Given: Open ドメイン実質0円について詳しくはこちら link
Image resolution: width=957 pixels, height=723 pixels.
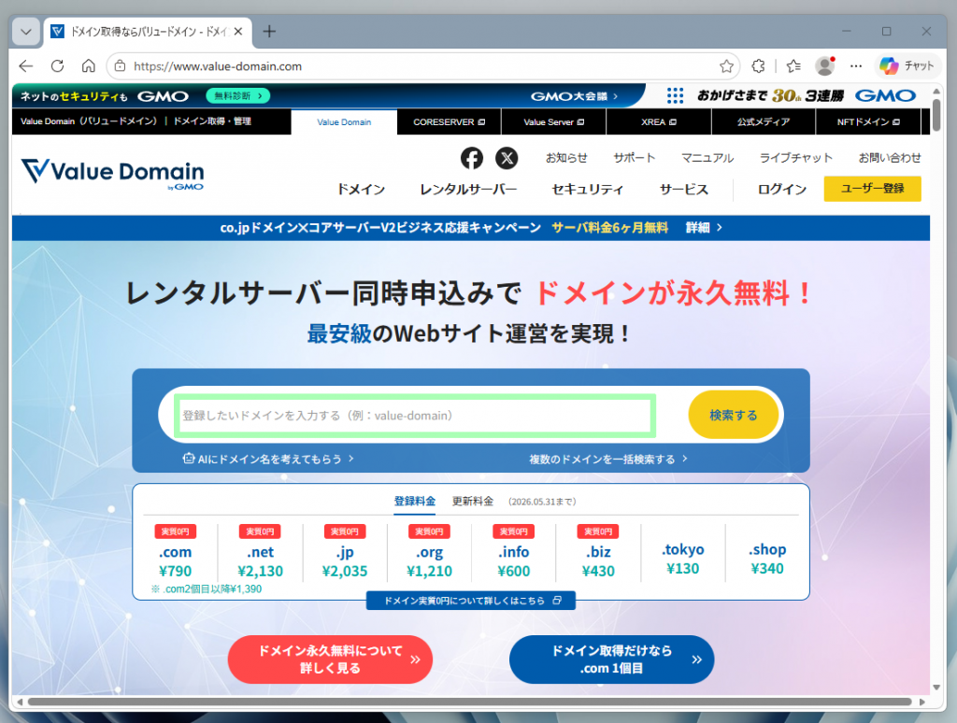Looking at the screenshot, I should [471, 601].
